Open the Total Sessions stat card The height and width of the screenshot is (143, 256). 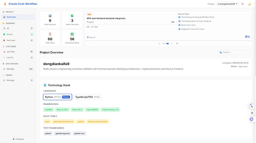click(50, 20)
